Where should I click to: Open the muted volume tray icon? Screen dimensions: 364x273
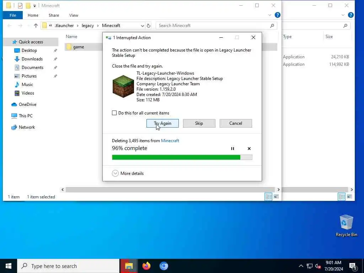click(318, 266)
